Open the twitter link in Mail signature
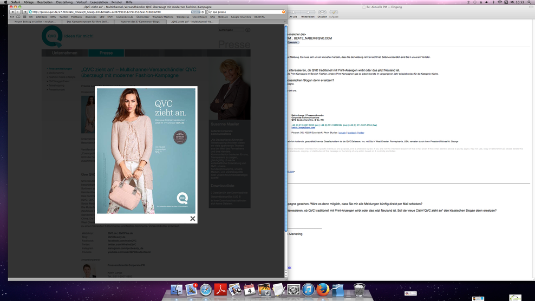 click(361, 133)
